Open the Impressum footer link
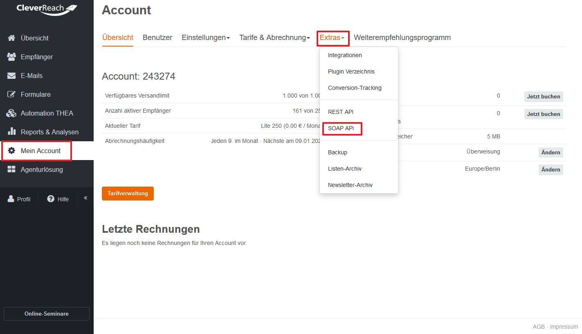Screen dimensions: 582x334 pos(564,327)
